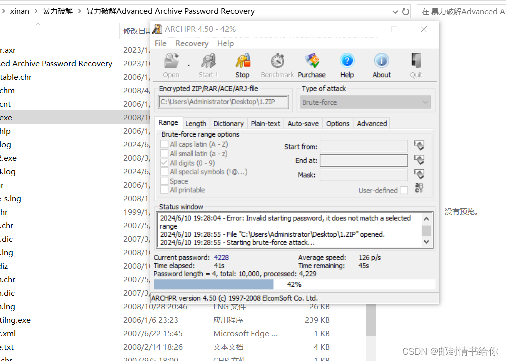Expand chevron after 暴力破解 breadcrumb

tap(79, 11)
